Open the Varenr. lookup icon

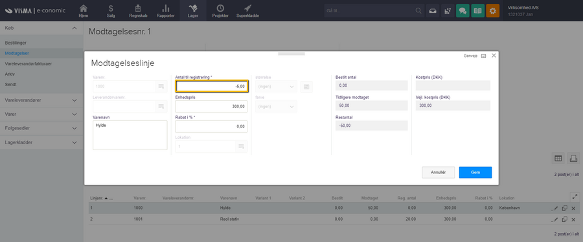[x=161, y=86]
